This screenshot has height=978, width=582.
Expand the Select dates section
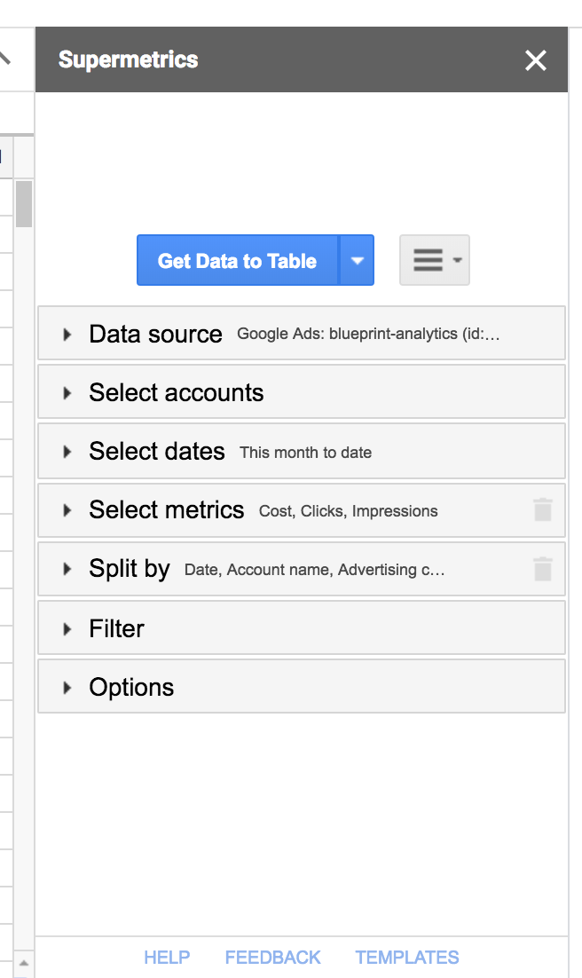[x=157, y=451]
